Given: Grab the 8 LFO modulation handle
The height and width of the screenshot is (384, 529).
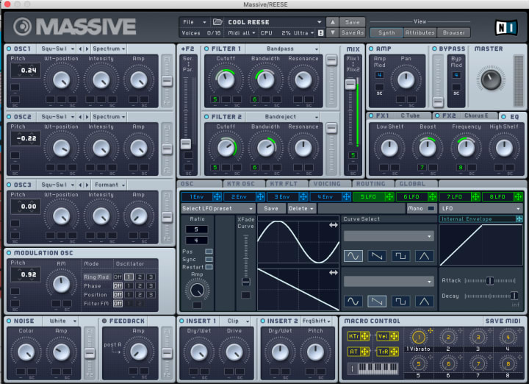Looking at the screenshot, I should click(x=518, y=196).
